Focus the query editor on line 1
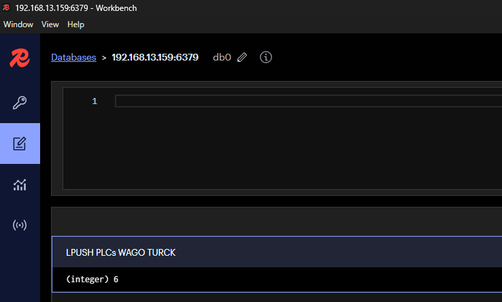Screen dimensions: 502x302 (308, 101)
